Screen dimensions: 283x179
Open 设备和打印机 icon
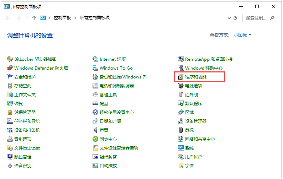[10, 130]
